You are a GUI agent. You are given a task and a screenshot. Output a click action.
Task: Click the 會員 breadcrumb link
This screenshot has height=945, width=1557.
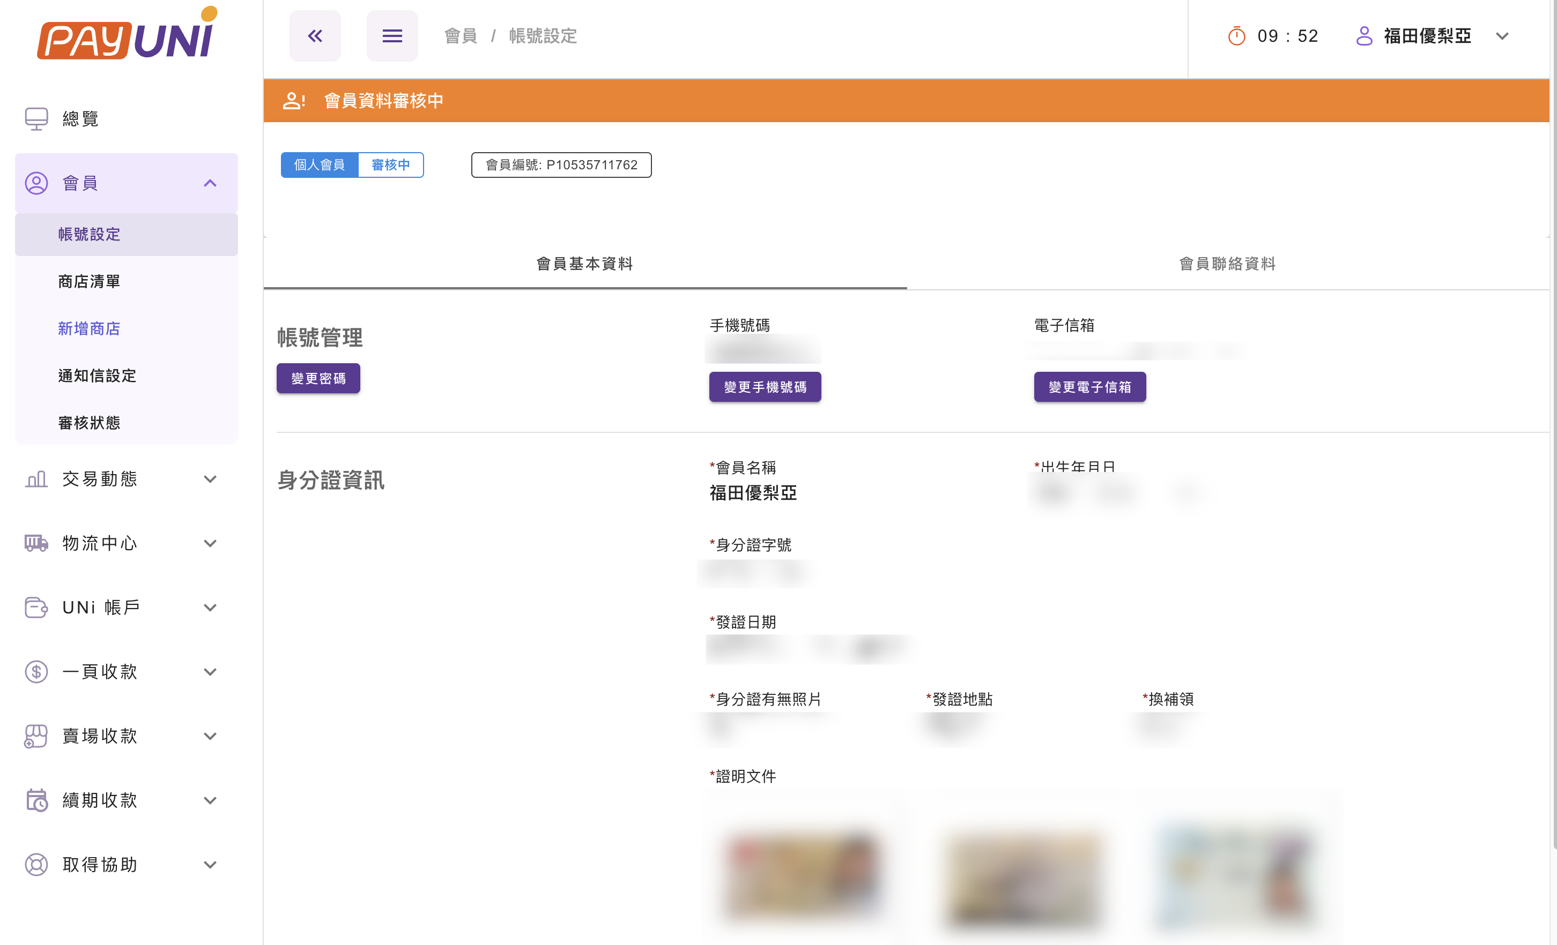tap(460, 36)
